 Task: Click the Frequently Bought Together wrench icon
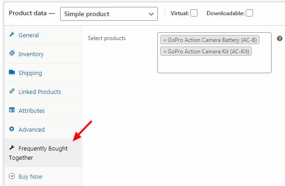(12, 148)
